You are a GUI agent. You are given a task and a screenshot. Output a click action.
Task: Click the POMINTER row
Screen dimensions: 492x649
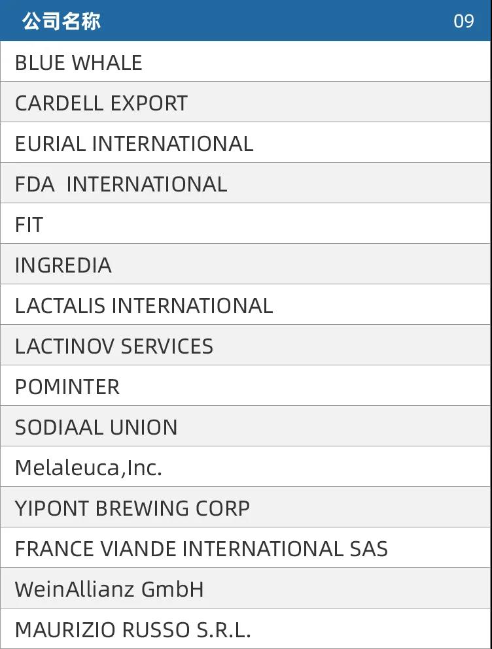(x=245, y=386)
